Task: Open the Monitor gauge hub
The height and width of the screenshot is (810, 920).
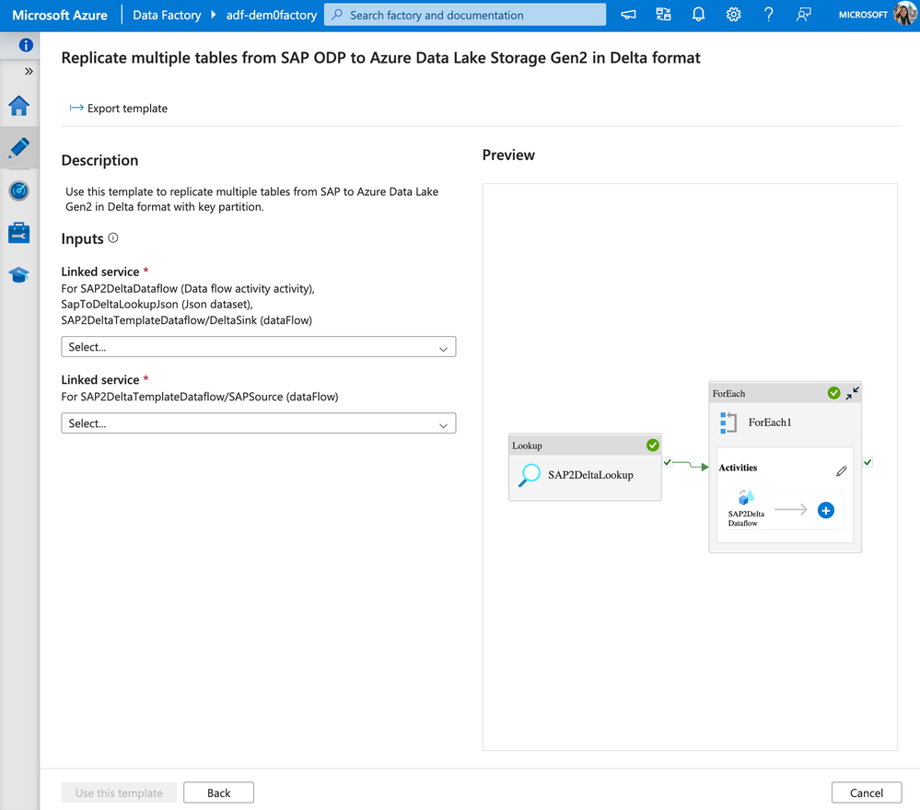Action: [18, 191]
